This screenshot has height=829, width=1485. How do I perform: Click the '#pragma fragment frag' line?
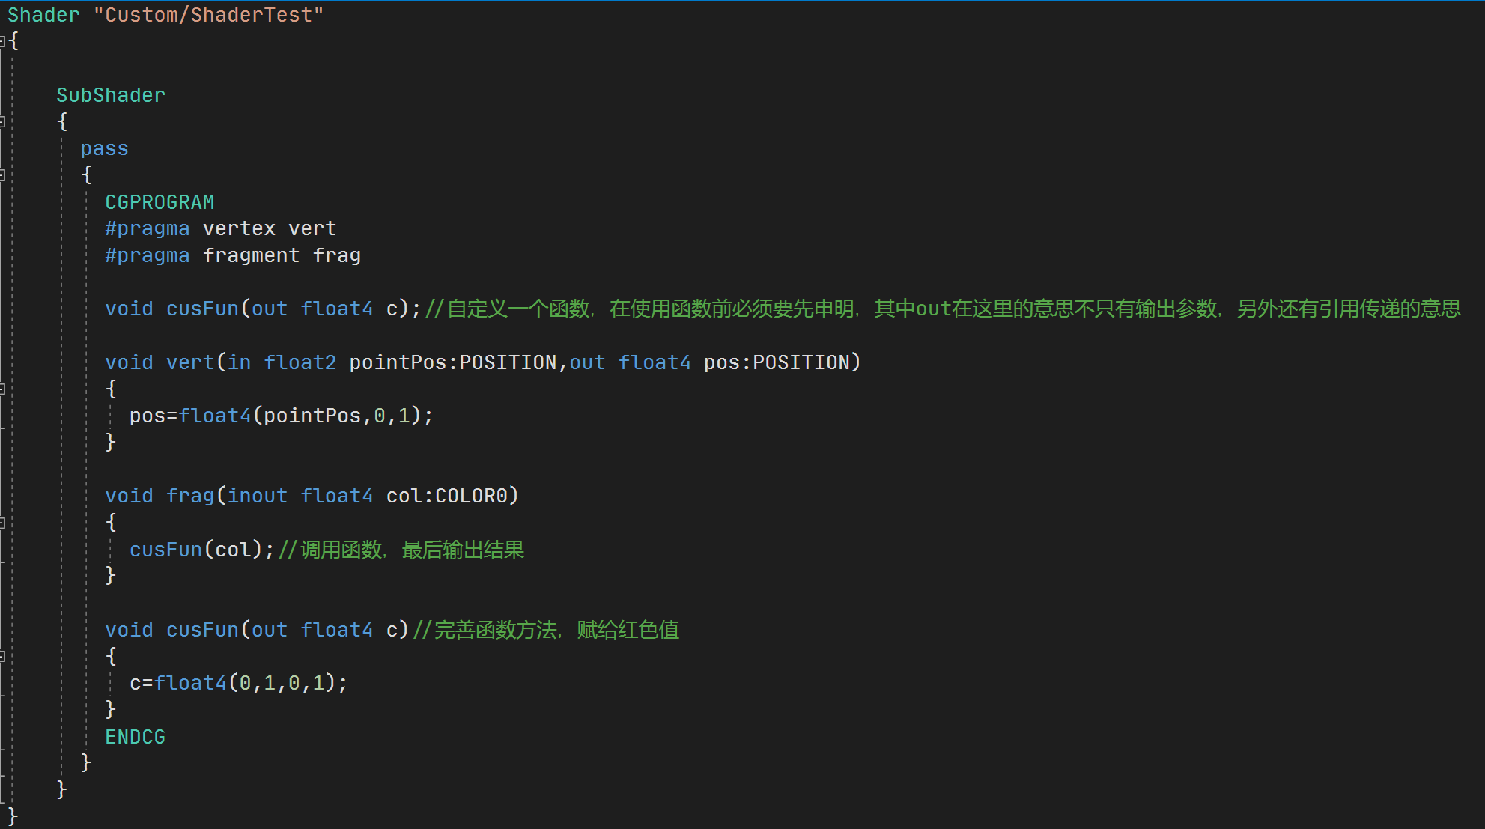click(232, 255)
